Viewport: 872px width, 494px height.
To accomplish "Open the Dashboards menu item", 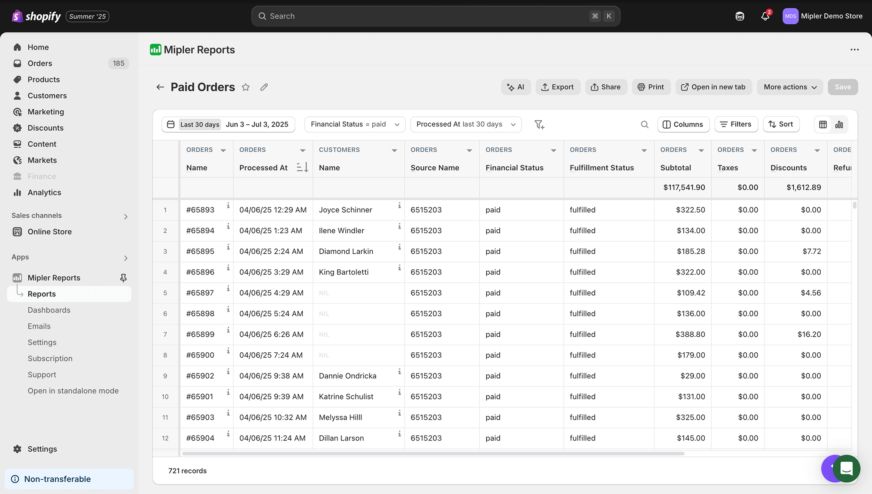I will pos(49,310).
